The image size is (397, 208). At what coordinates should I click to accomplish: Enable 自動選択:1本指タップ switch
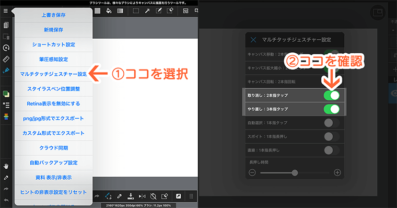pos(331,123)
